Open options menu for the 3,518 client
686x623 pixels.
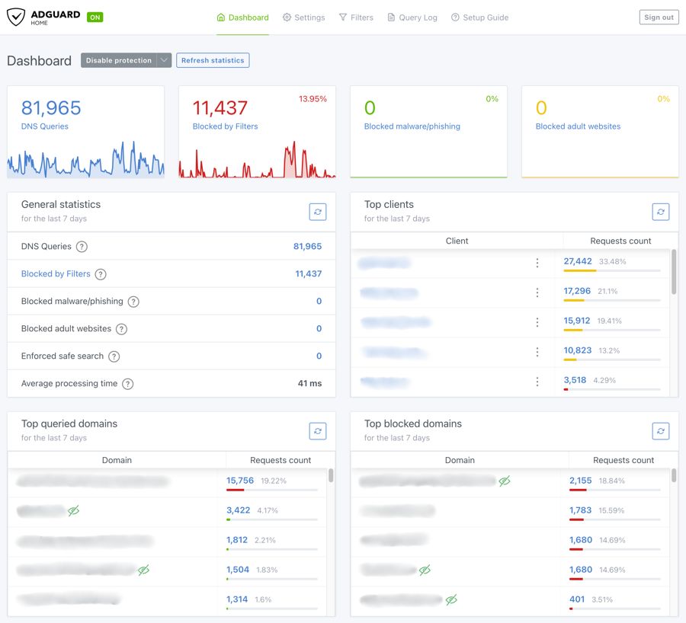tap(537, 382)
